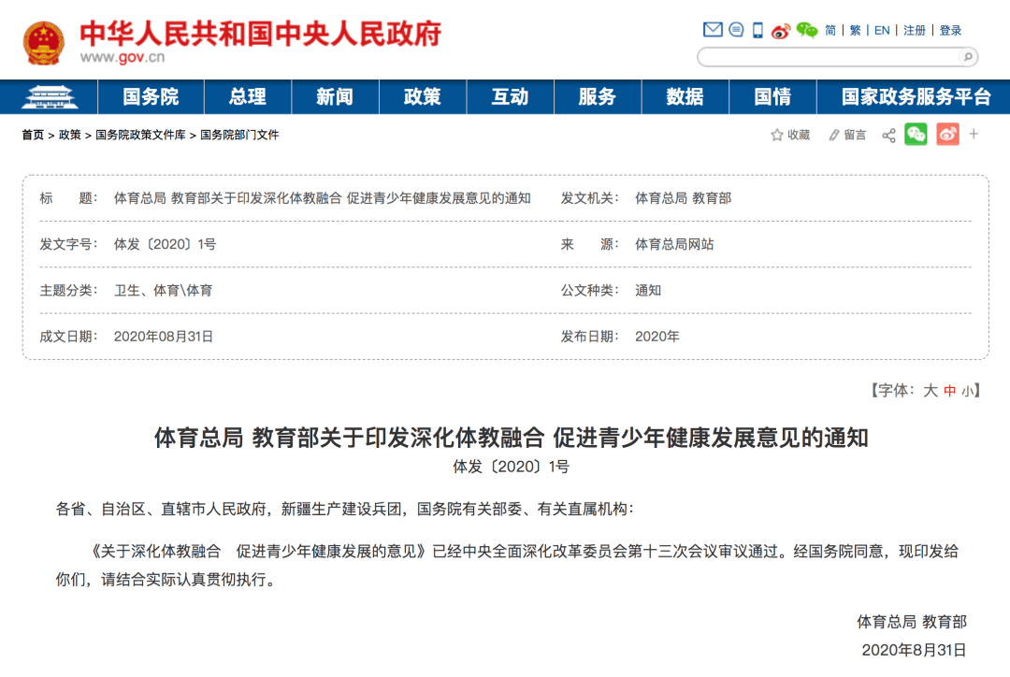
Task: Open the 国情 nav tab
Action: [773, 96]
